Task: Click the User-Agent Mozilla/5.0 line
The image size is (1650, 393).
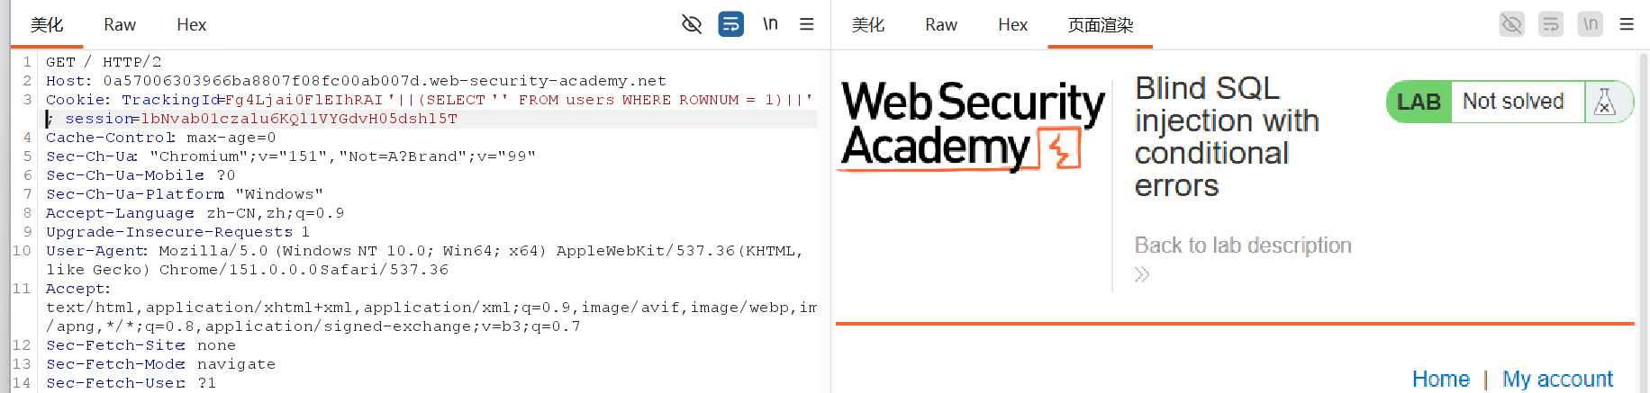Action: point(424,251)
